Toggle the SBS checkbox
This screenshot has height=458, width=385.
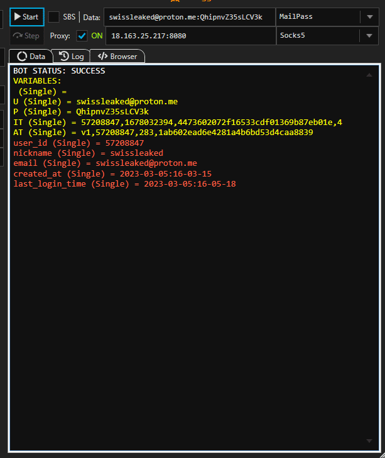pyautogui.click(x=53, y=17)
